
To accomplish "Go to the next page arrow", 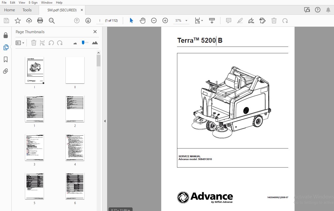I will (x=88, y=21).
